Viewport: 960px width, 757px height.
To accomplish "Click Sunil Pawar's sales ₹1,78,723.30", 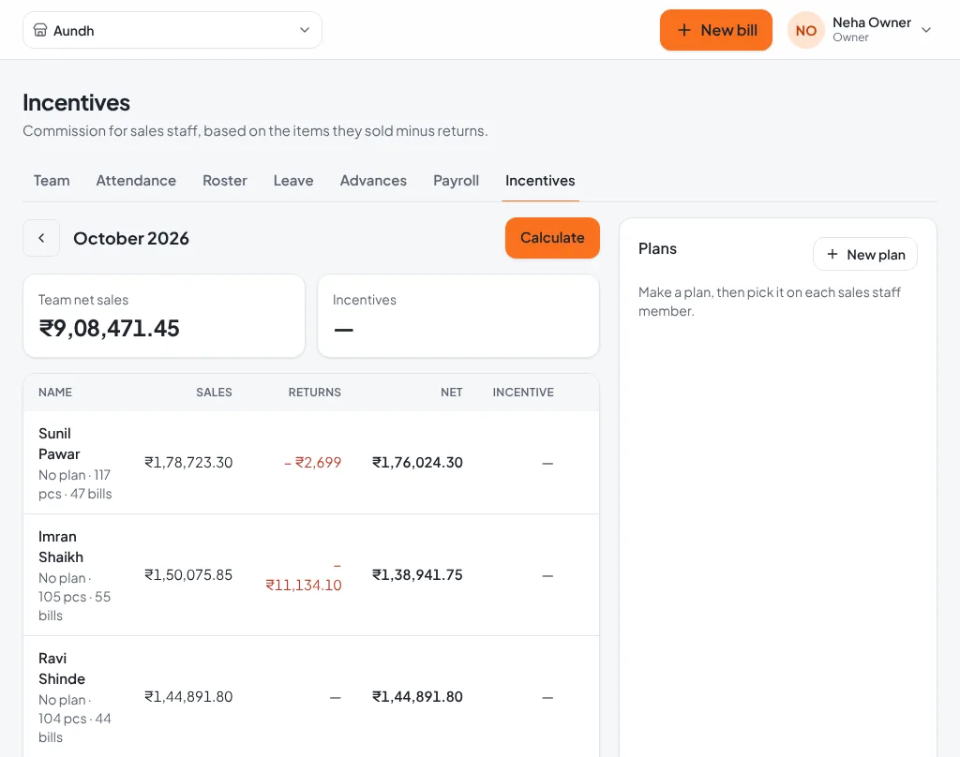I will 188,463.
